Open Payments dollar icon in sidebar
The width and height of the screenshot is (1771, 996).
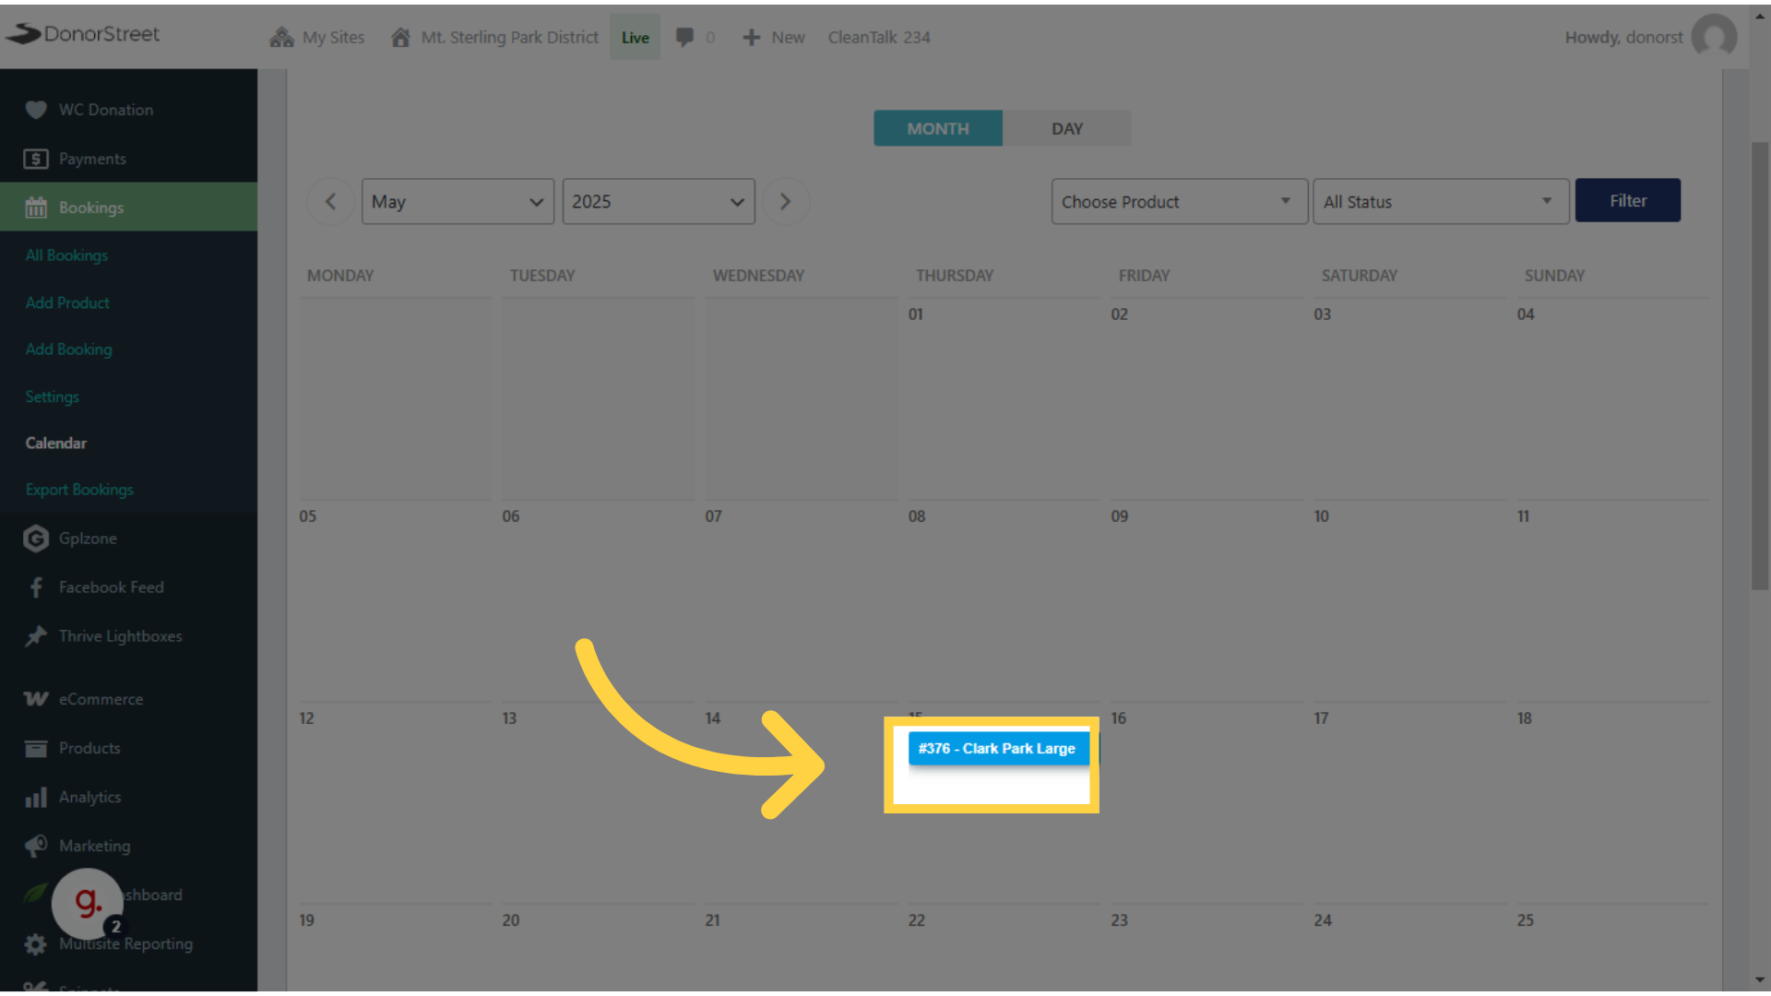click(x=36, y=159)
